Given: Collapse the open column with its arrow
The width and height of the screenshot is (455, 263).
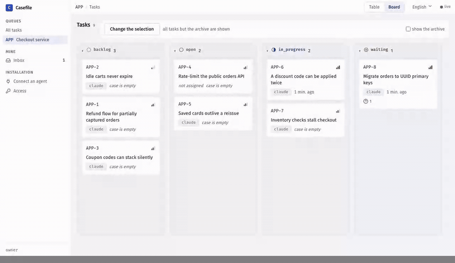Looking at the screenshot, I should [x=175, y=51].
